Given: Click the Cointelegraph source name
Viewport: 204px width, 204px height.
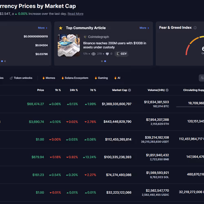Looking at the screenshot, I should [98, 37].
